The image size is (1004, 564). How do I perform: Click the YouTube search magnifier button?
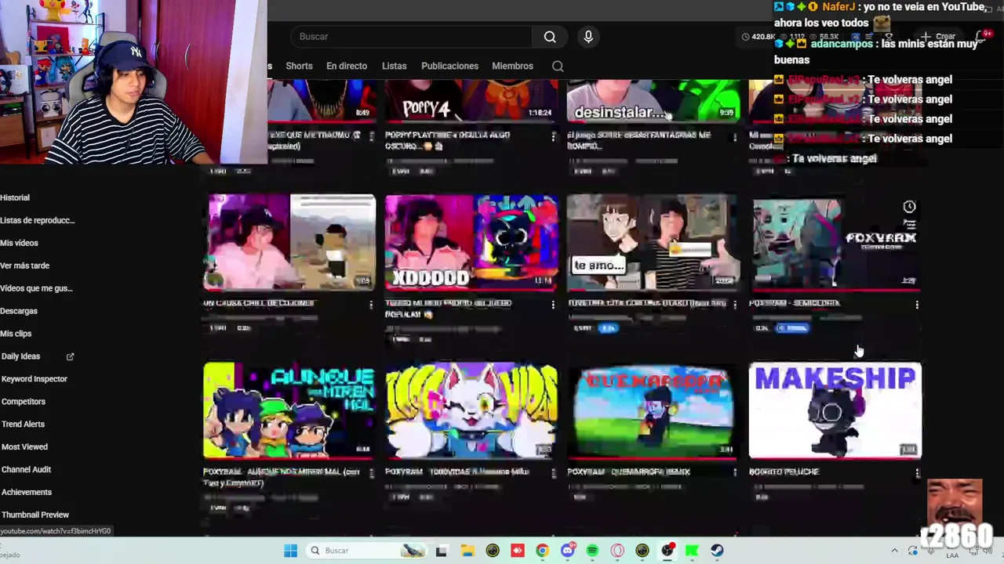coord(550,37)
